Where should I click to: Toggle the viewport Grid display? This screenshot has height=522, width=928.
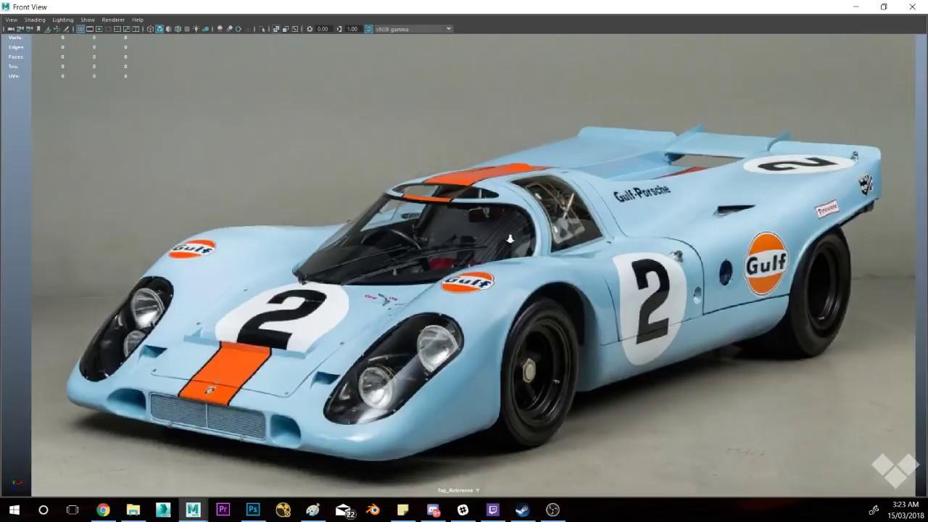pyautogui.click(x=80, y=29)
